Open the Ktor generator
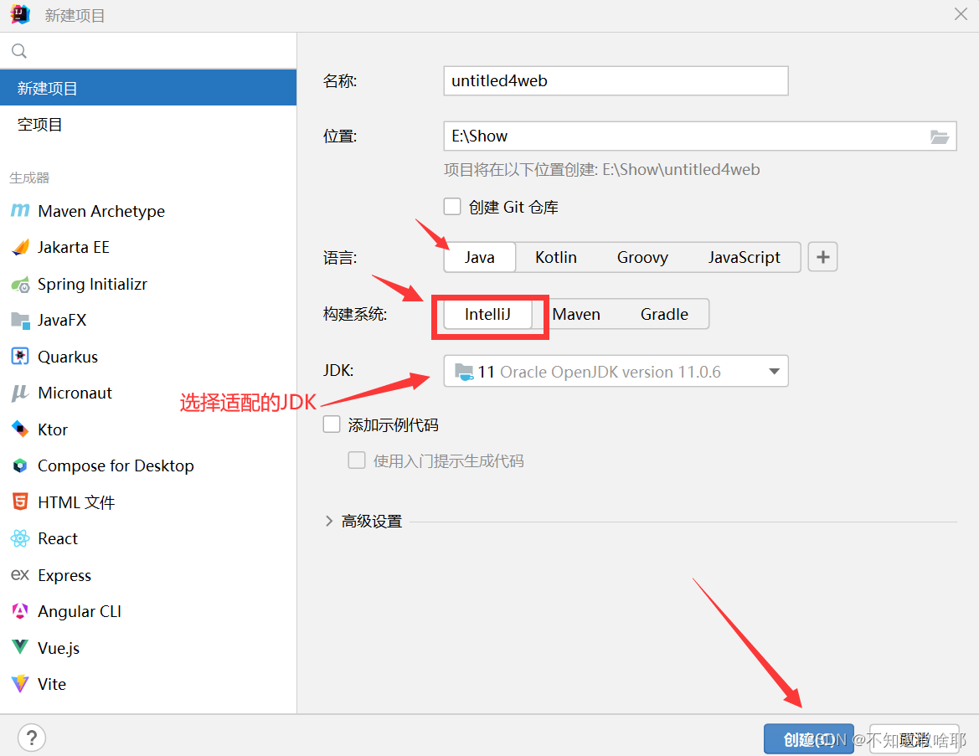This screenshot has height=756, width=979. tap(148, 429)
